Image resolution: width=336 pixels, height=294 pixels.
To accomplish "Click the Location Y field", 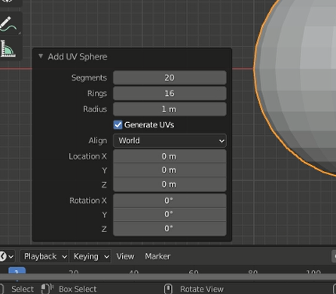I will pyautogui.click(x=170, y=170).
